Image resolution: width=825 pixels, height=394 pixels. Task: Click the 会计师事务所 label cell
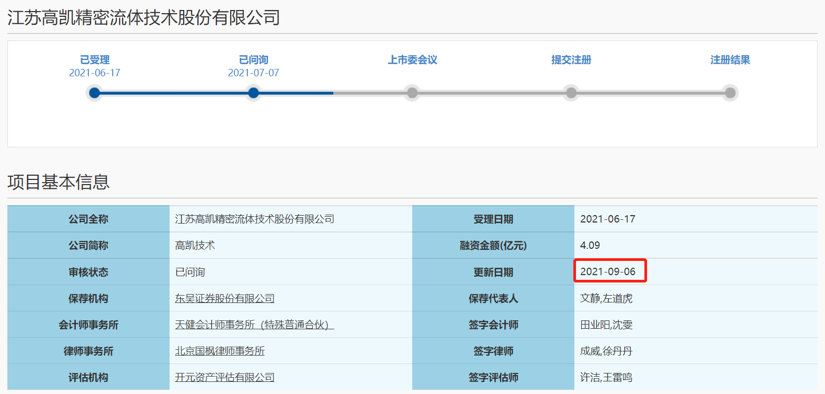pyautogui.click(x=88, y=325)
